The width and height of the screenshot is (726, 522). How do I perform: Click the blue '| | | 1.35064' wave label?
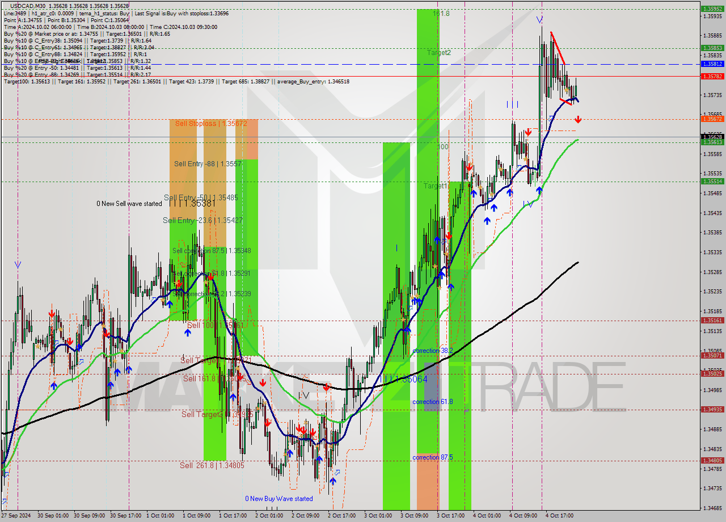click(x=406, y=379)
